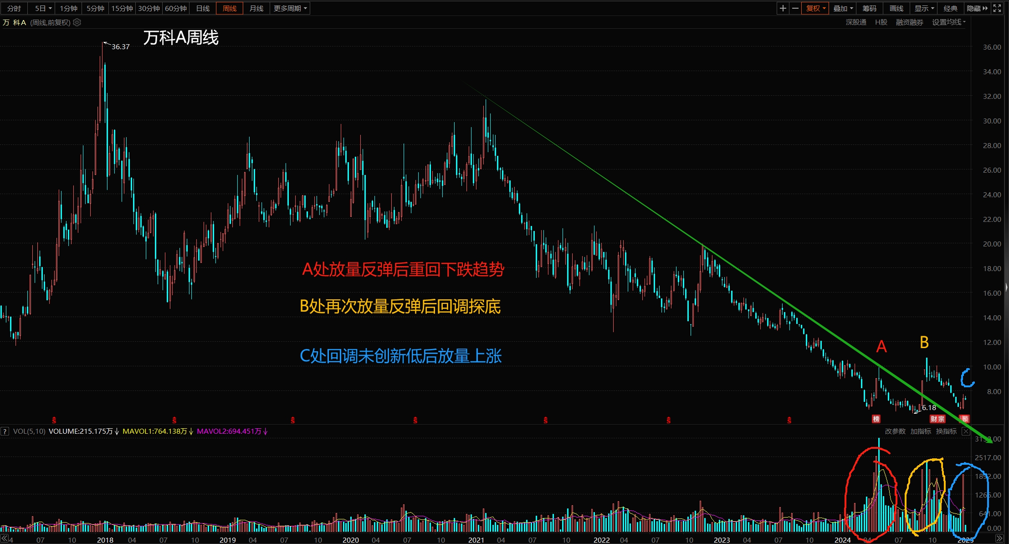The height and width of the screenshot is (544, 1009).
Task: Open the VOL indicator help question mark
Action: (5, 431)
